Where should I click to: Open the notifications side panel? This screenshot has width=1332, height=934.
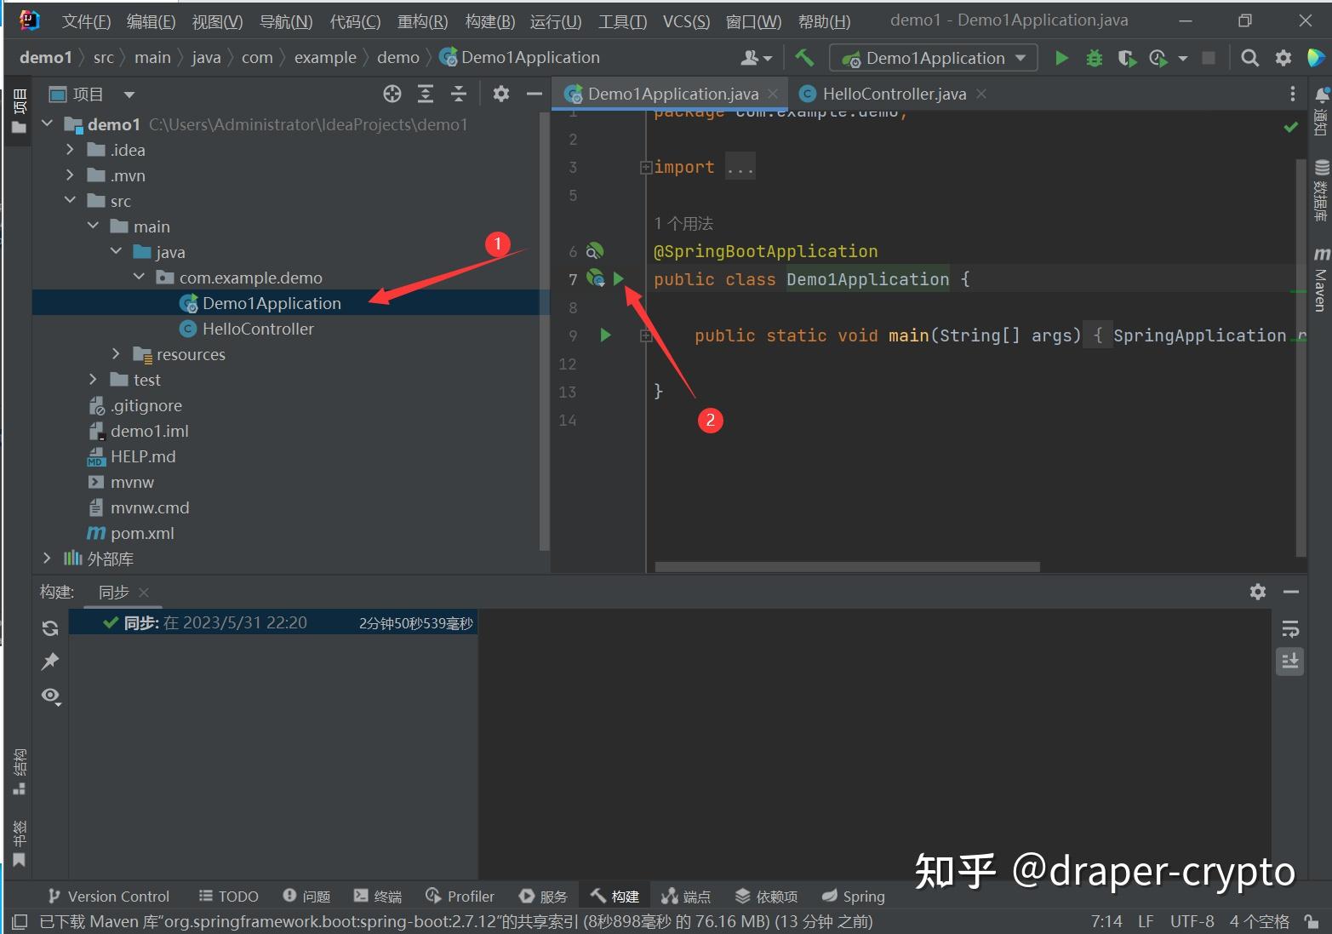point(1320,112)
